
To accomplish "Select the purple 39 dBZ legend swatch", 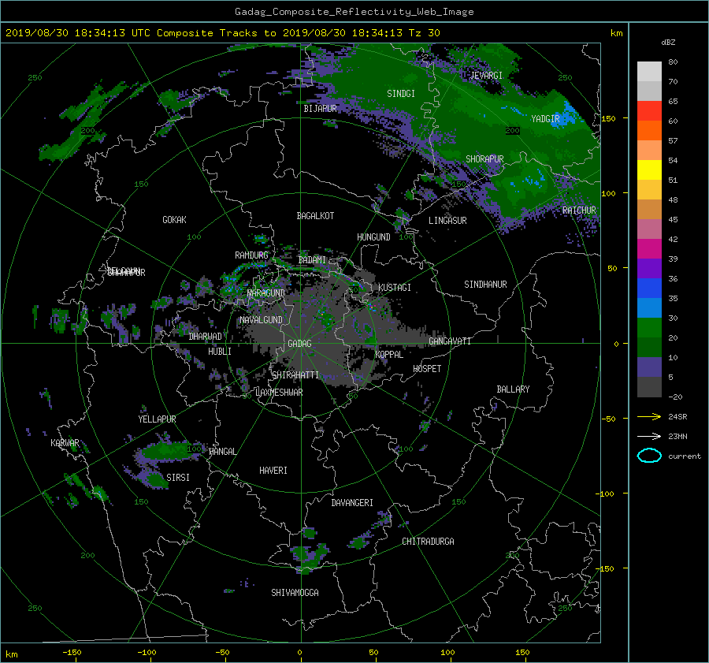I will click(x=649, y=269).
